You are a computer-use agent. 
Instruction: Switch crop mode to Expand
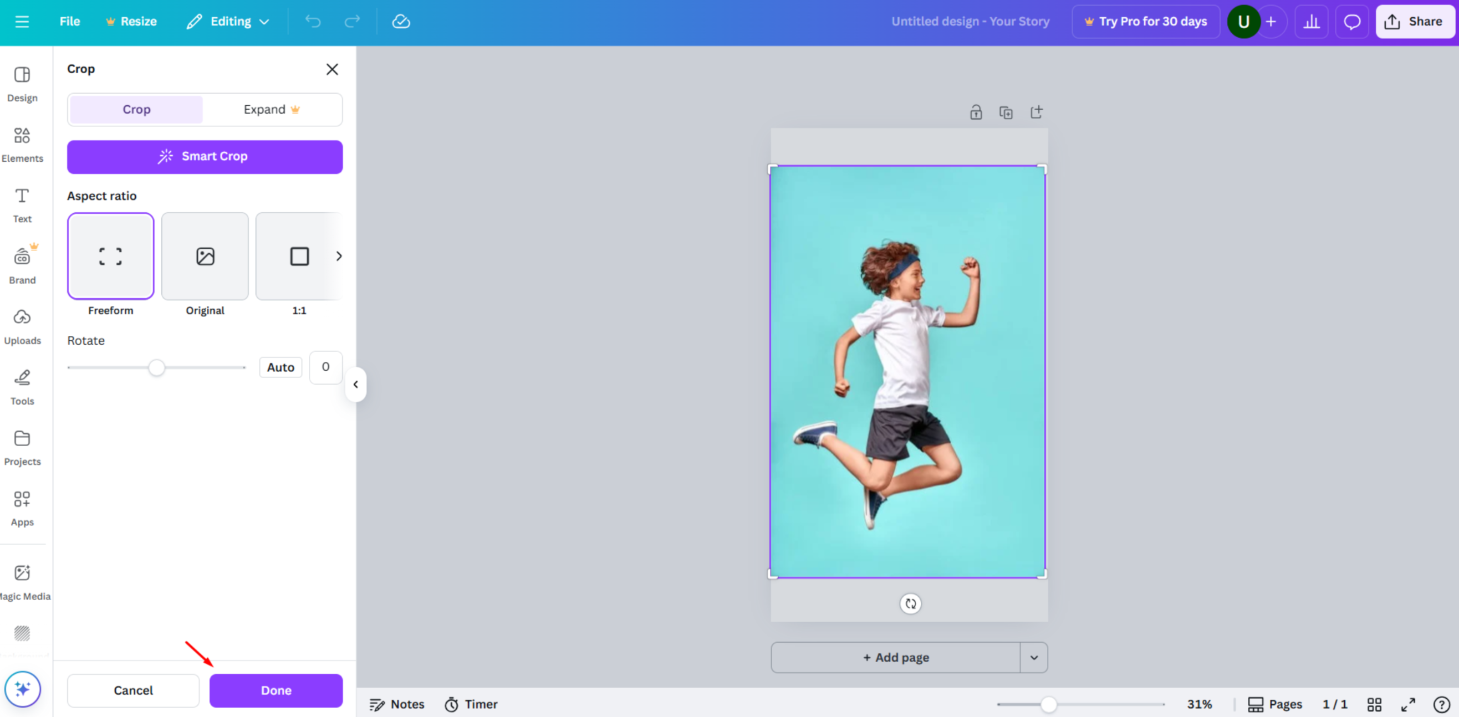click(271, 109)
